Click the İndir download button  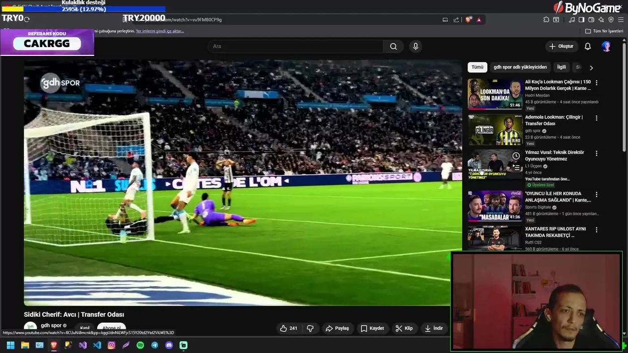tap(434, 328)
